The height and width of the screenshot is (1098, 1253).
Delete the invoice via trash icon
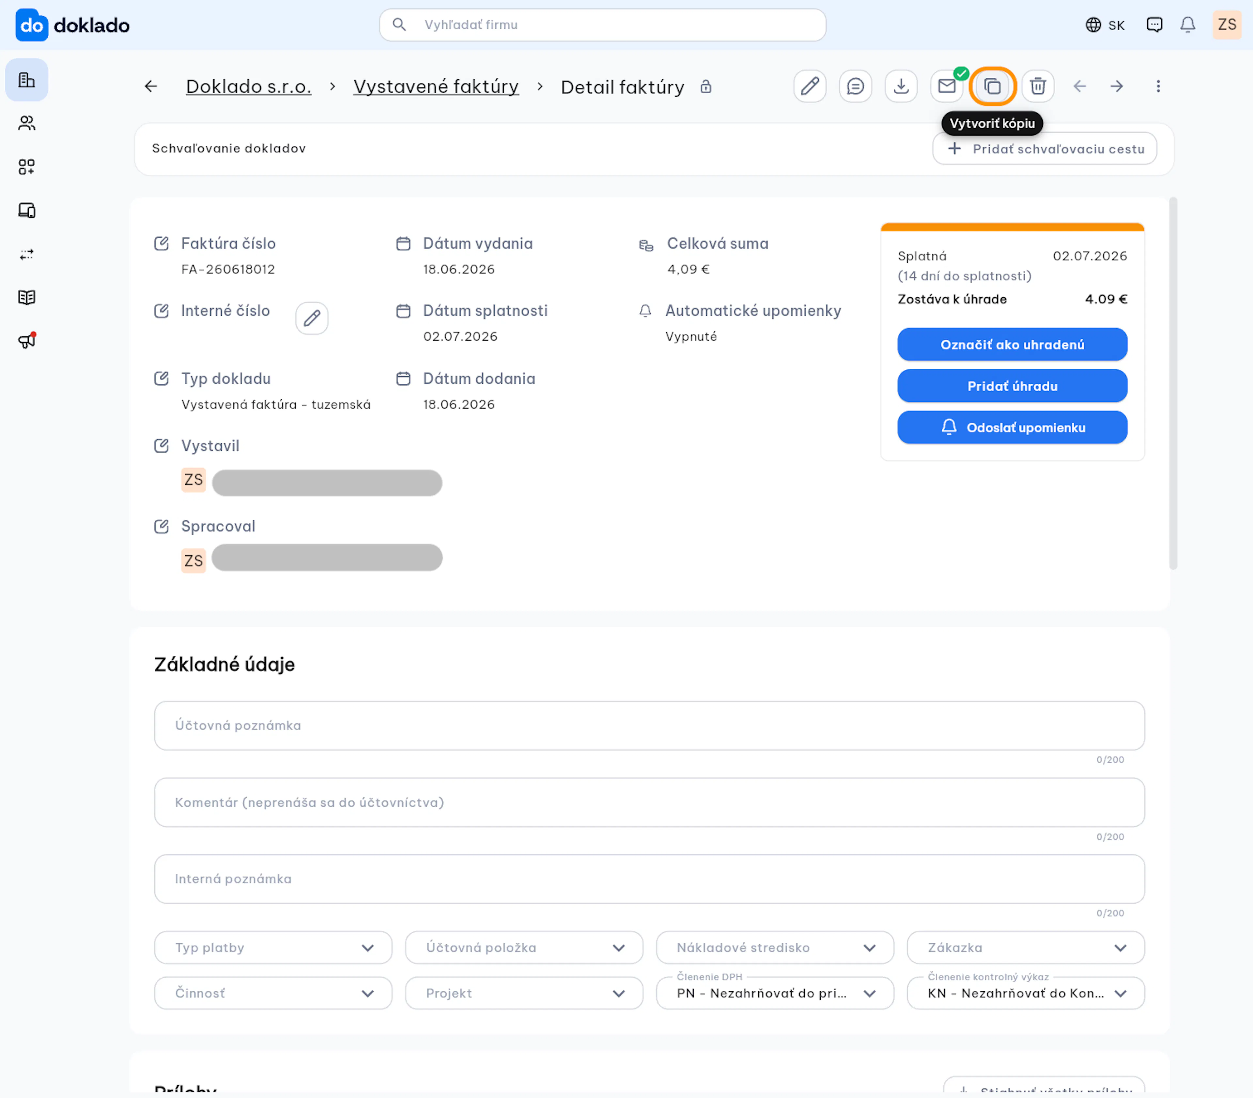tap(1038, 86)
